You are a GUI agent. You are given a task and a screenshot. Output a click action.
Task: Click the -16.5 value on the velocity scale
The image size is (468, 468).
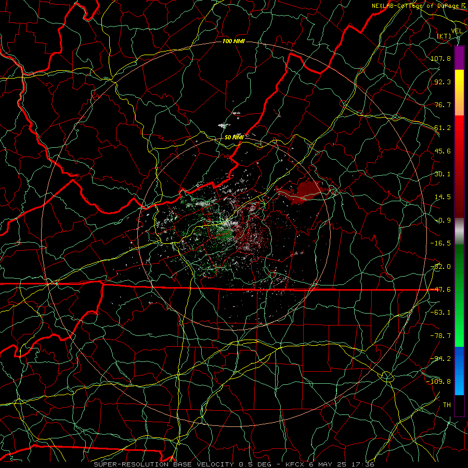tap(440, 243)
